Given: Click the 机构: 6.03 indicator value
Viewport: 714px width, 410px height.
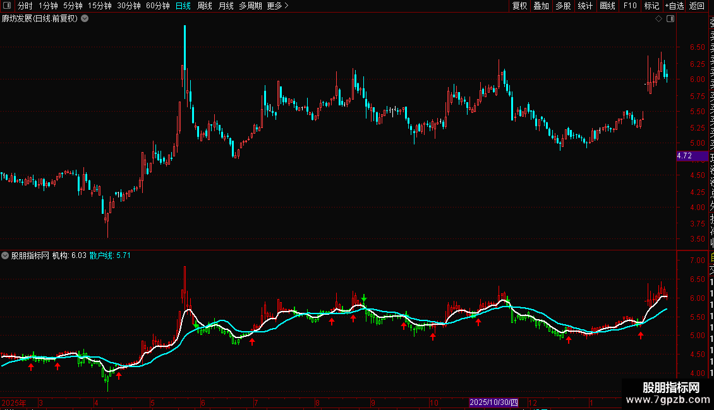Looking at the screenshot, I should click(70, 255).
